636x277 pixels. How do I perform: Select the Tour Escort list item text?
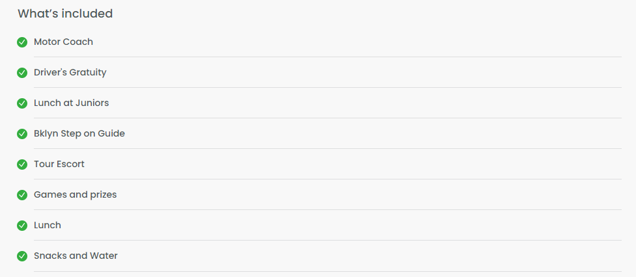tap(59, 164)
